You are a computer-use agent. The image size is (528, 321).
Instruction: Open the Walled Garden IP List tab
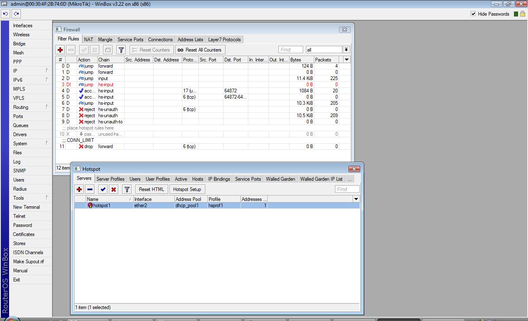[x=321, y=179]
